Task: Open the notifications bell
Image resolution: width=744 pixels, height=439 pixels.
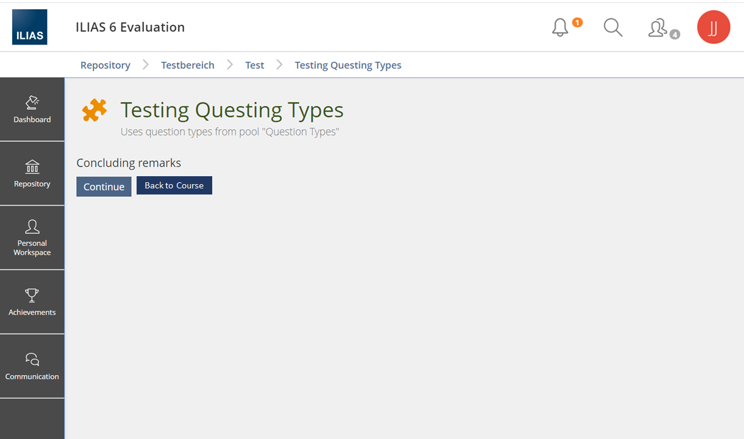Action: [x=560, y=27]
